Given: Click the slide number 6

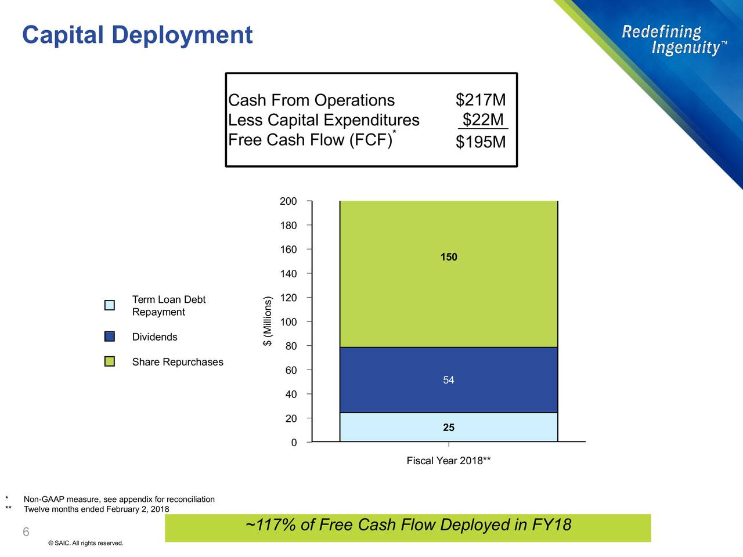Looking at the screenshot, I should 26,532.
